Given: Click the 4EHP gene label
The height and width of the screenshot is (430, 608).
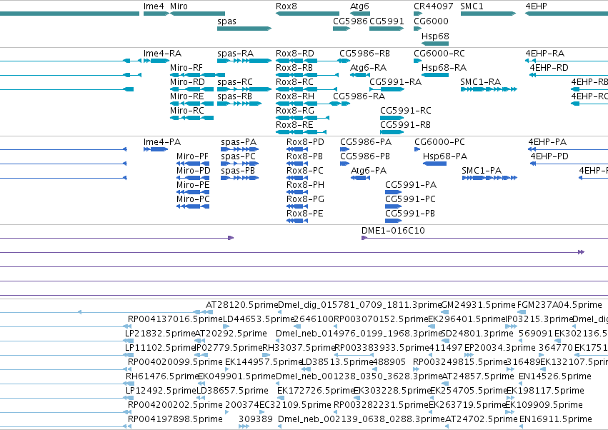Looking at the screenshot, I should tap(537, 6).
